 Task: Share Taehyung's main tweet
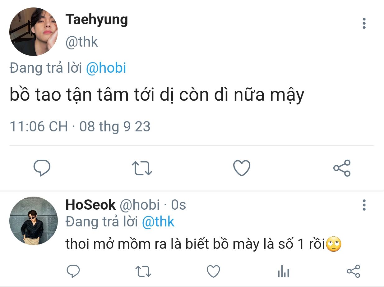pos(342,168)
